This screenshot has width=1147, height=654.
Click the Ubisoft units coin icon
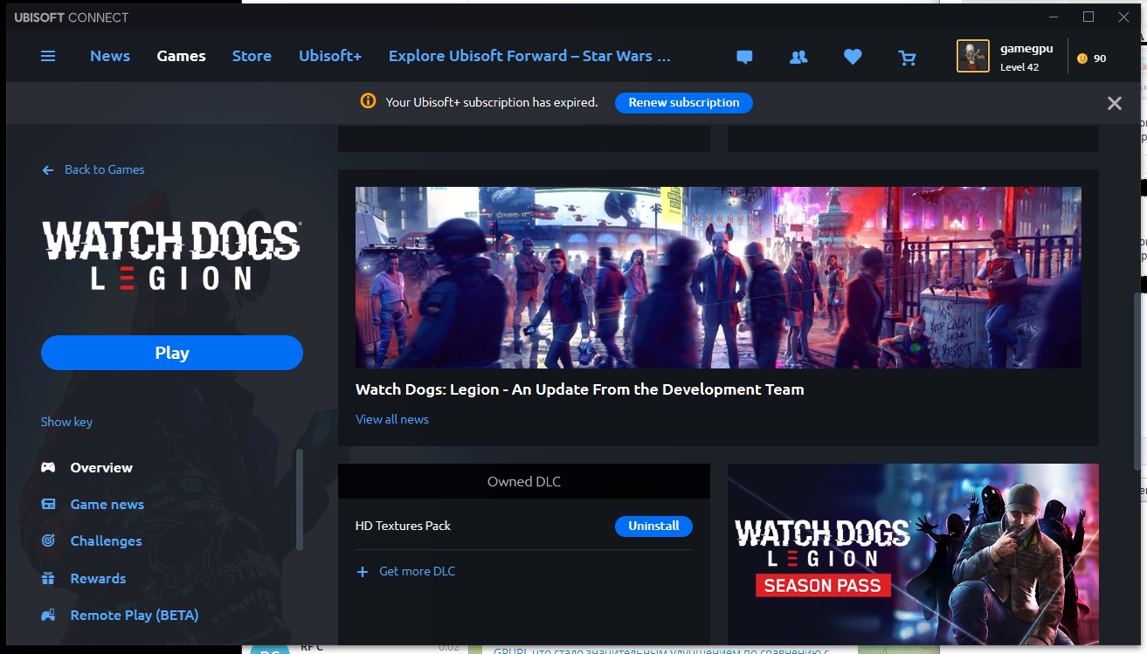tap(1082, 59)
